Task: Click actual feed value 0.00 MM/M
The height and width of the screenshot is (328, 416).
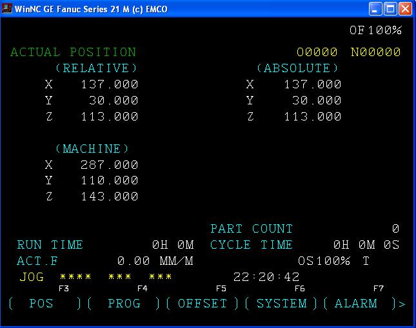Action: (155, 261)
